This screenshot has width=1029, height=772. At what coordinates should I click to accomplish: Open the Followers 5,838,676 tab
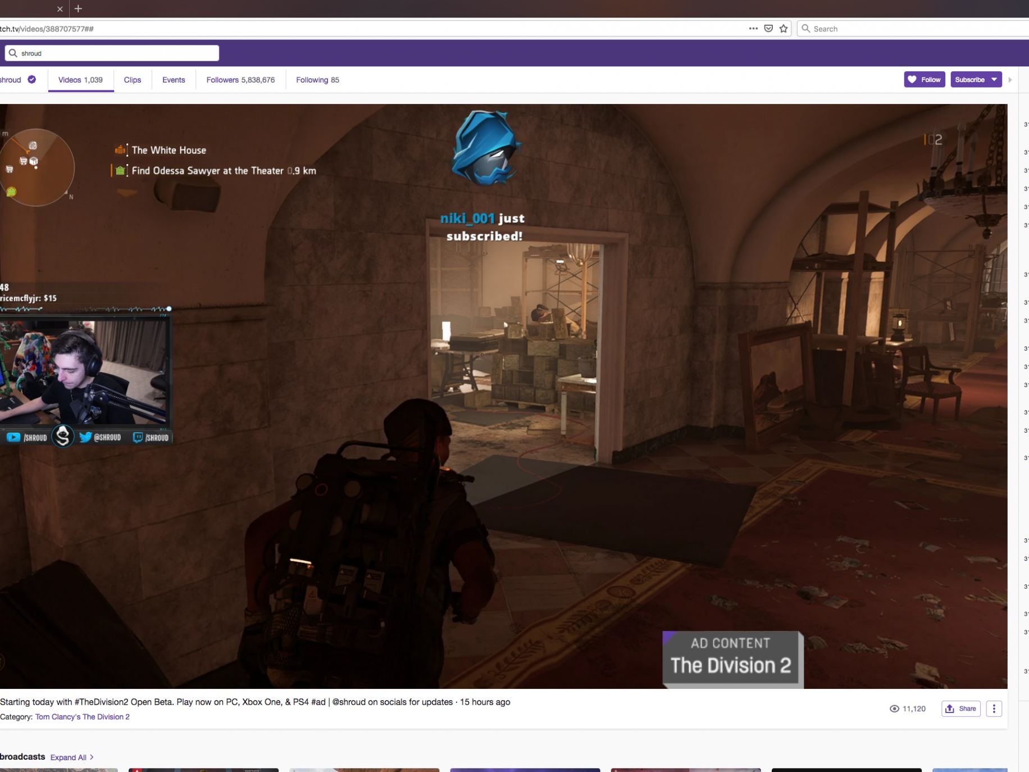[240, 80]
